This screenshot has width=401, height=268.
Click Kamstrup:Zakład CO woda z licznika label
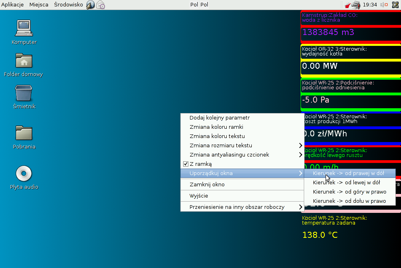point(330,18)
